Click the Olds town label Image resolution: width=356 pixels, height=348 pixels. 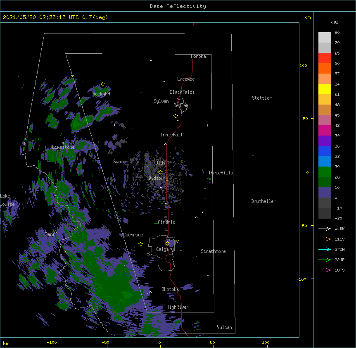click(x=160, y=163)
